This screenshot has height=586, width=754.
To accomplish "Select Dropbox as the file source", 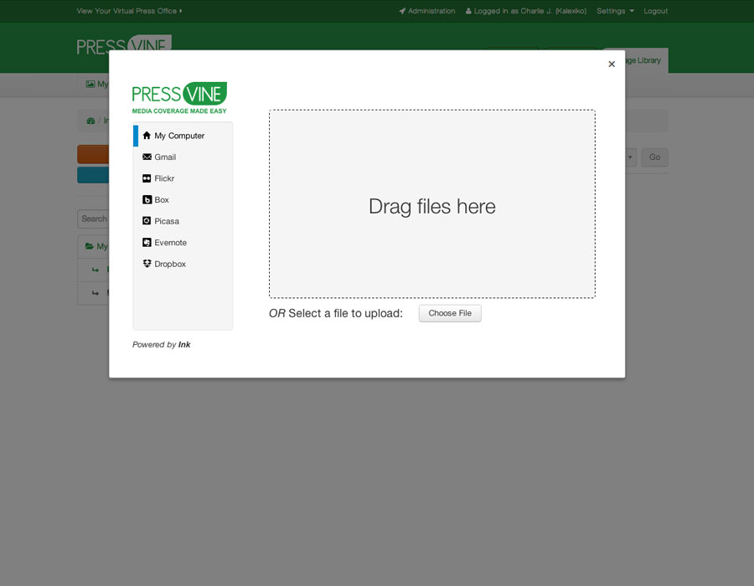I will (x=170, y=264).
